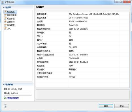Select the 打开 system status value
Viewport: 132px width, 112px height.
pos(71,66)
